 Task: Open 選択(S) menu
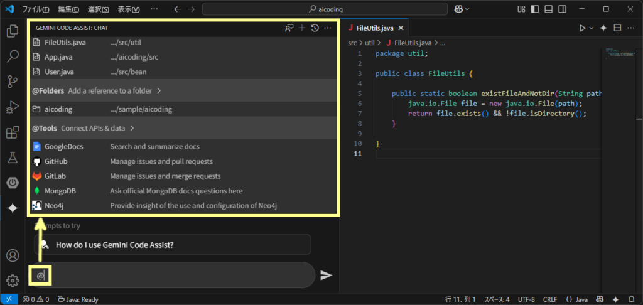point(99,9)
